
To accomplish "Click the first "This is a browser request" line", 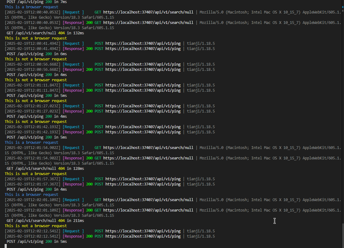I will [31, 7].
